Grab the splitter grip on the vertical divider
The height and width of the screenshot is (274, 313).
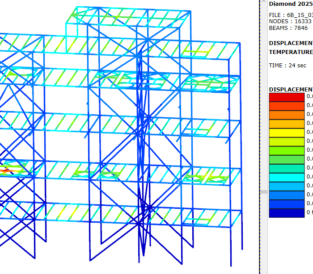pyautogui.click(x=264, y=192)
